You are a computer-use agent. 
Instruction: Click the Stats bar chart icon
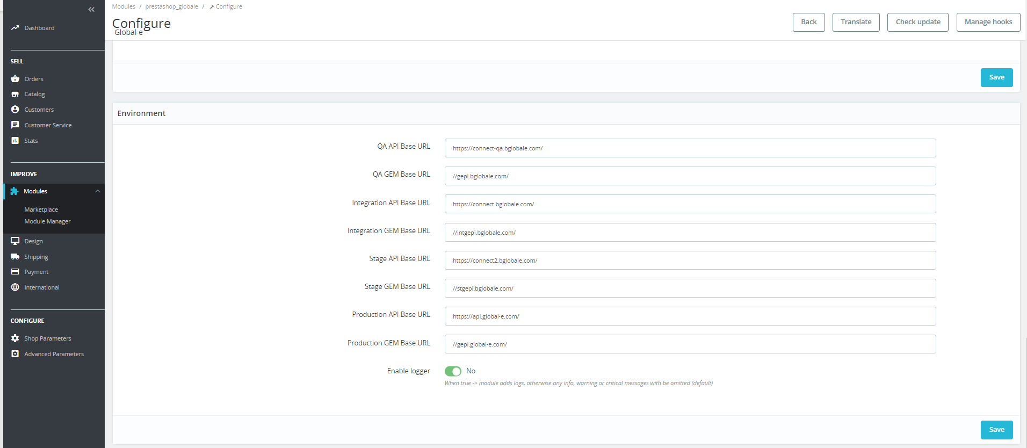coord(15,141)
